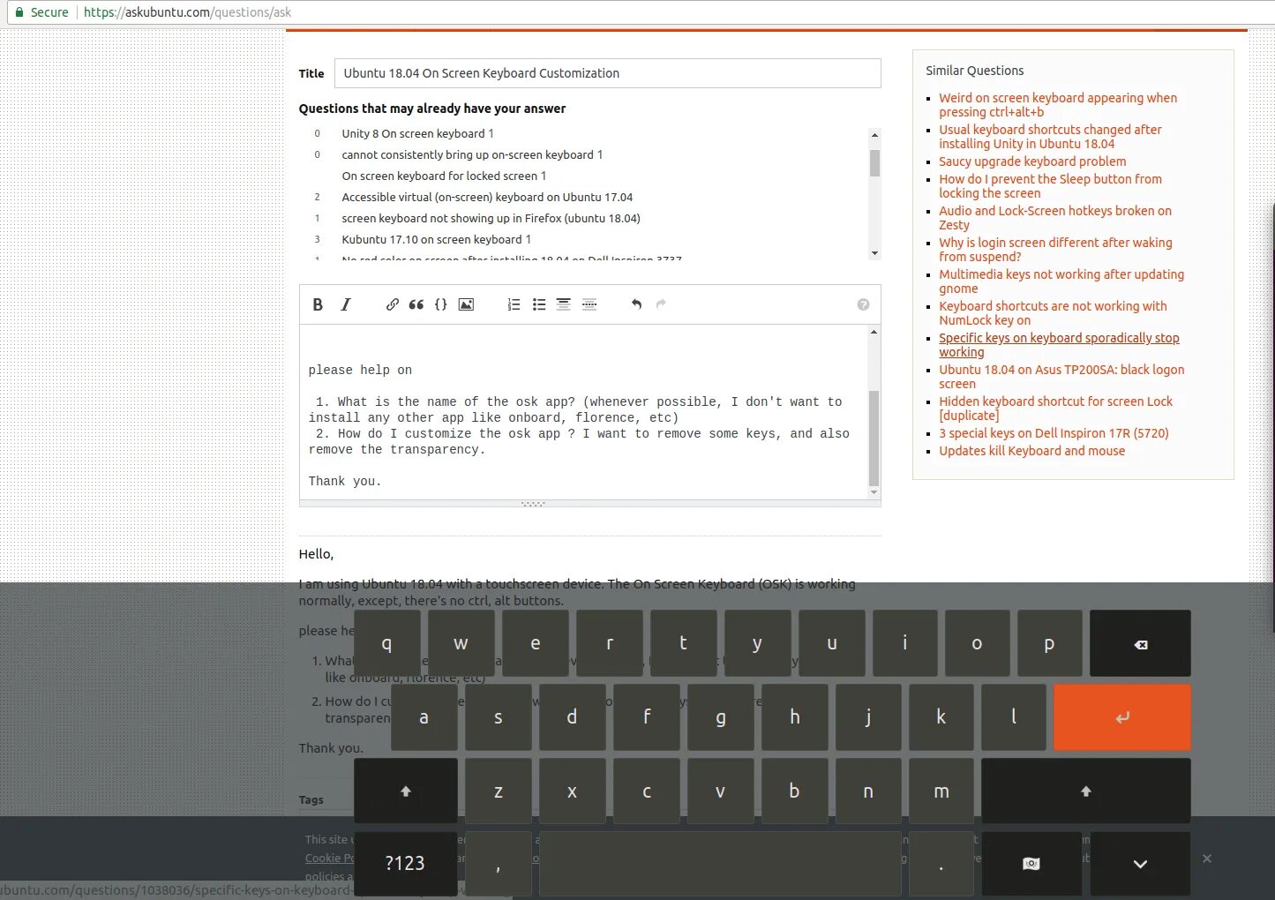The height and width of the screenshot is (900, 1275).
Task: Open 'How do I prevent the Sleep button' link
Action: click(x=1050, y=186)
